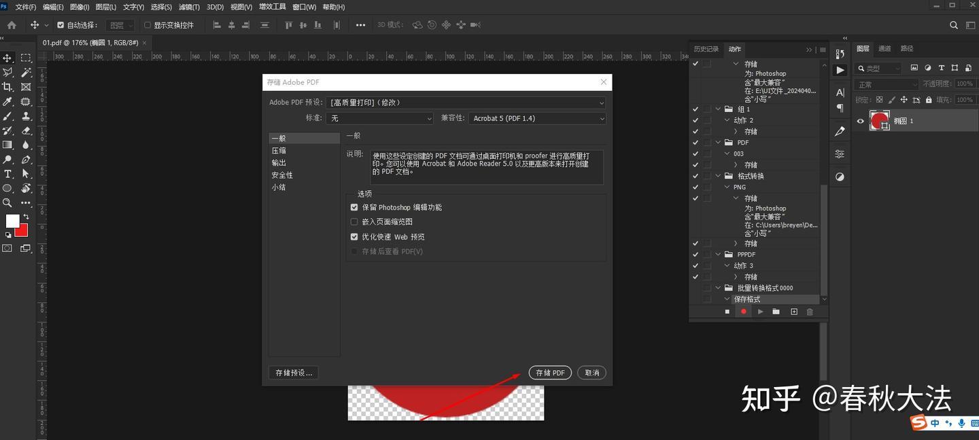Select the Gradient tool
The image size is (979, 440).
coord(8,145)
